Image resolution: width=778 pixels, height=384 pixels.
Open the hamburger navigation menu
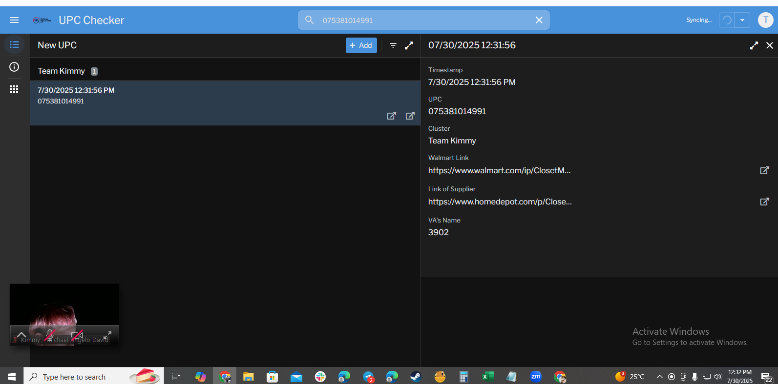14,20
